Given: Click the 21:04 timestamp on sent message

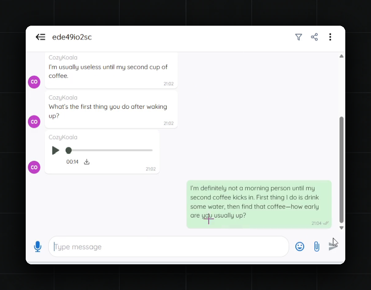Looking at the screenshot, I should tap(316, 223).
